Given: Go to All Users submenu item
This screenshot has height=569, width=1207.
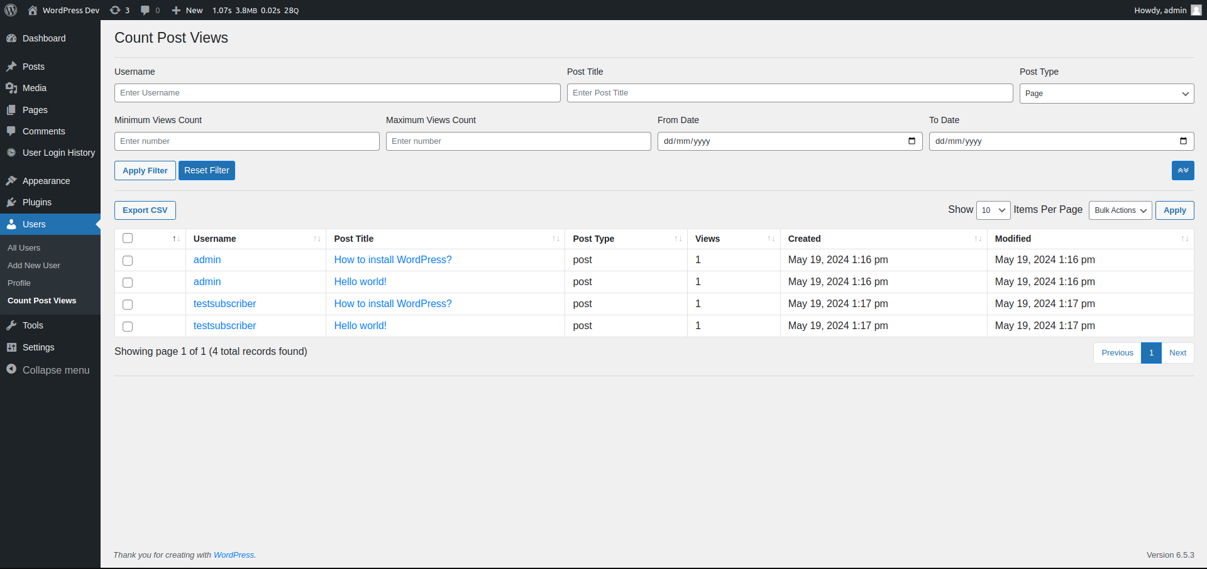Looking at the screenshot, I should coord(24,248).
